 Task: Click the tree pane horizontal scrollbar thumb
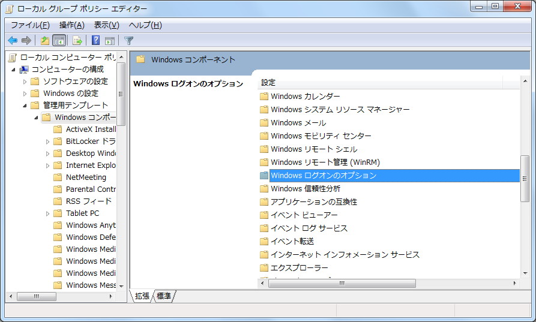click(x=36, y=296)
